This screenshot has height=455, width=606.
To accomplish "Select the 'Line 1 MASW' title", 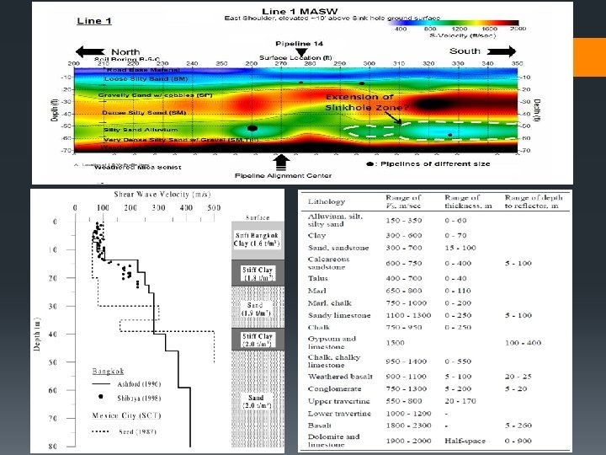I will point(300,11).
